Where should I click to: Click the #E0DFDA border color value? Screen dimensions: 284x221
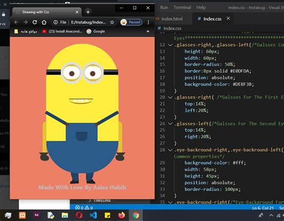pyautogui.click(x=240, y=71)
